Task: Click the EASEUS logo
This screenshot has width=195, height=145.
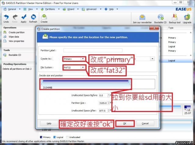Action: (x=183, y=9)
